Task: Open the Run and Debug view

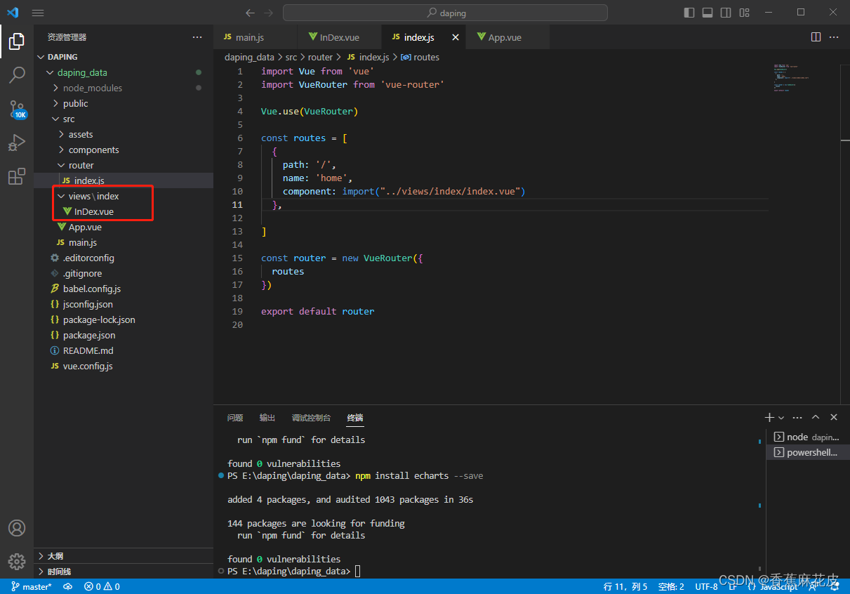Action: (17, 143)
